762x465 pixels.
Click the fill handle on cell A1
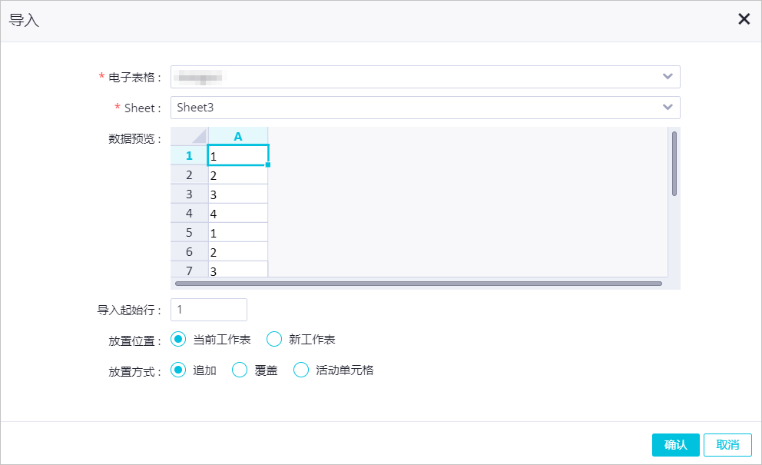[x=268, y=164]
